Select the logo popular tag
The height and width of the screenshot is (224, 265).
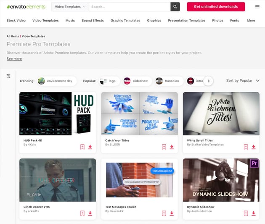109,81
